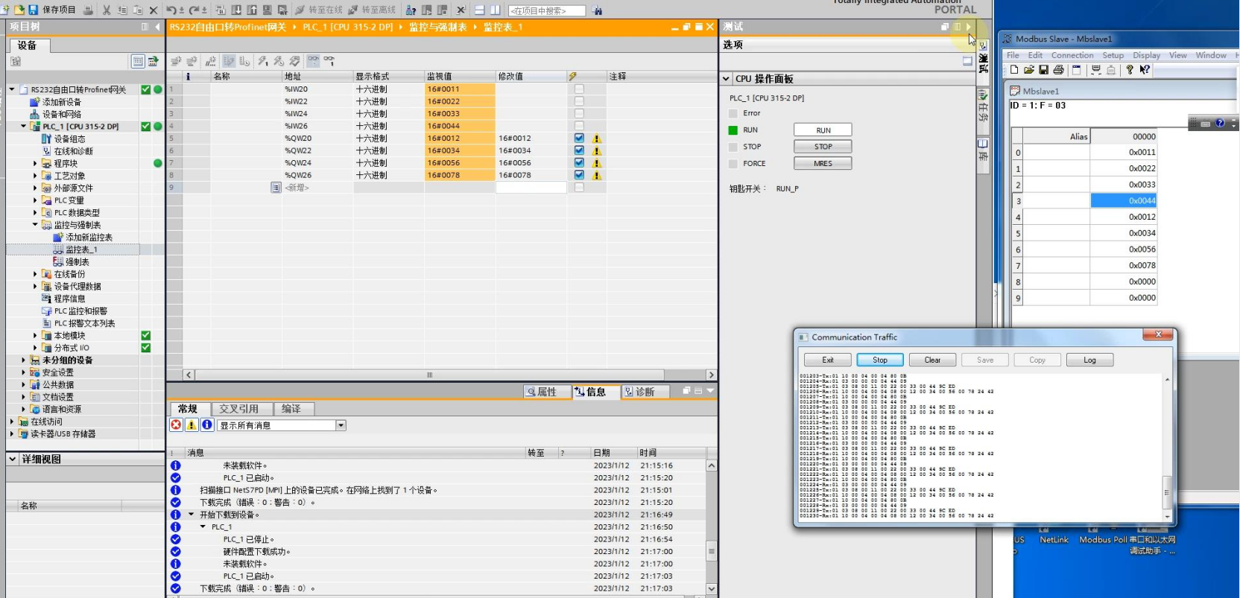Expand the 在线访问 tree node

11,421
